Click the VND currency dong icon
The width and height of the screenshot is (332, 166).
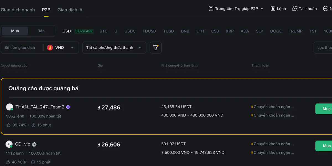[50, 48]
